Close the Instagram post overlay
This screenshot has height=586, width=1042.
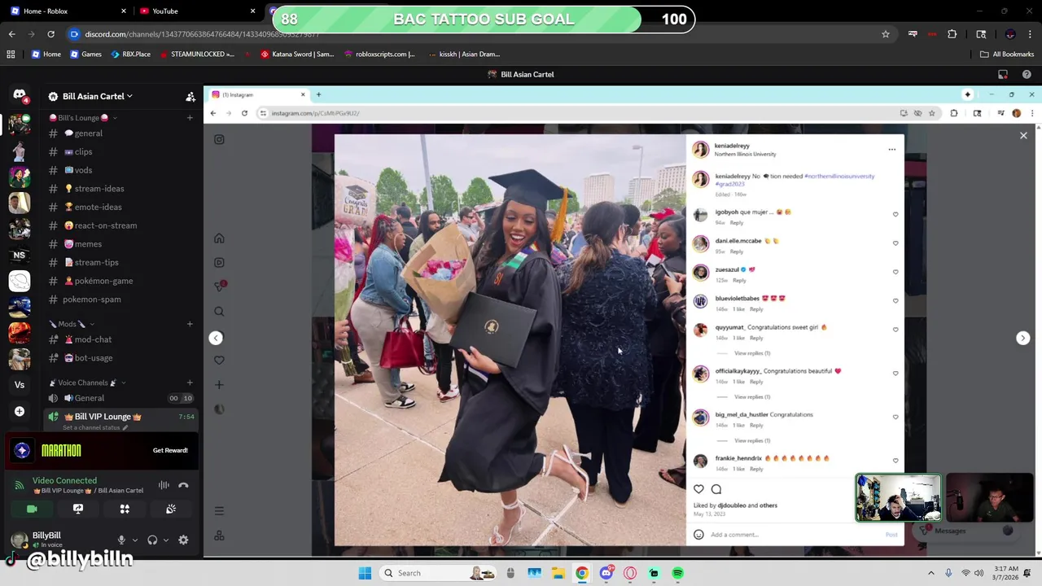pyautogui.click(x=1023, y=136)
